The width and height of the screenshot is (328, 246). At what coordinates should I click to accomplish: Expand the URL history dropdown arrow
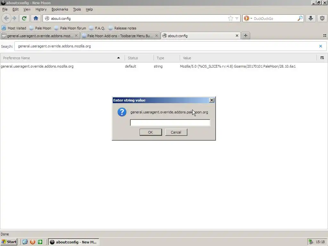(x=237, y=18)
